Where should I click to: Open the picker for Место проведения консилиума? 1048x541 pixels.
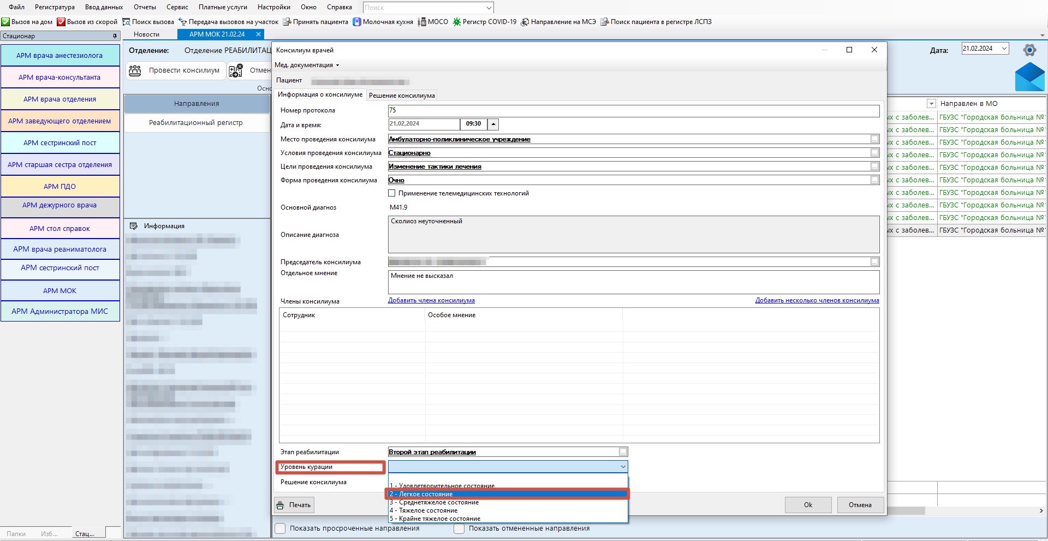click(x=875, y=139)
